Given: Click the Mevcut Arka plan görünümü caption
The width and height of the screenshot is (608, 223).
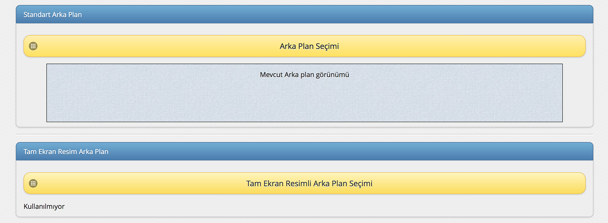Looking at the screenshot, I should 304,75.
